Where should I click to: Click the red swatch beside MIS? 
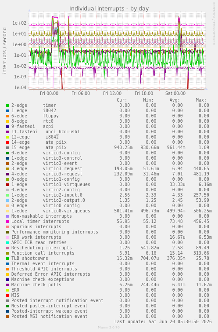point(7,296)
